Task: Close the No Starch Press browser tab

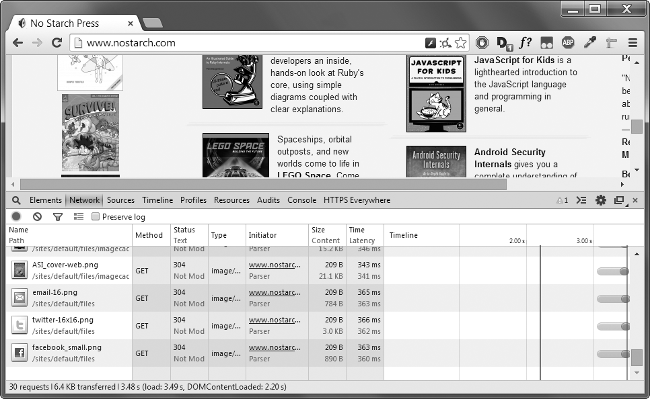Action: [130, 24]
